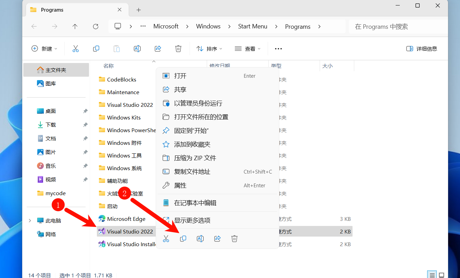Click Rename icon in context menu bottom row

click(x=200, y=239)
